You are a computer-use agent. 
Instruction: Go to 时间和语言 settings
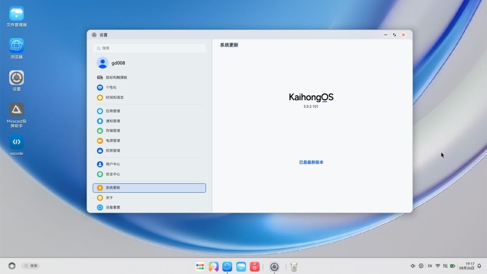149,98
